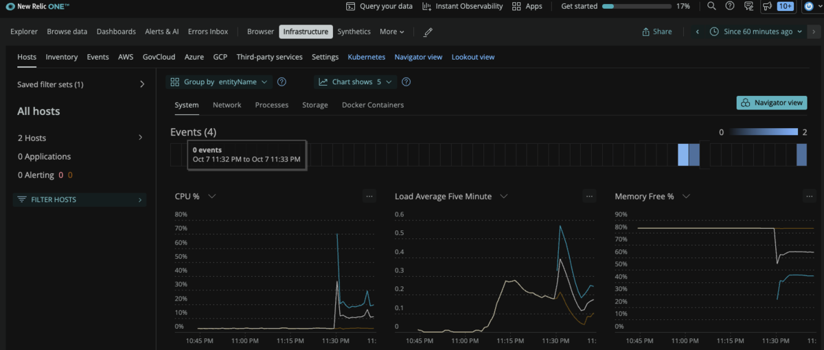Click the New Relic ONE logo

(x=37, y=6)
